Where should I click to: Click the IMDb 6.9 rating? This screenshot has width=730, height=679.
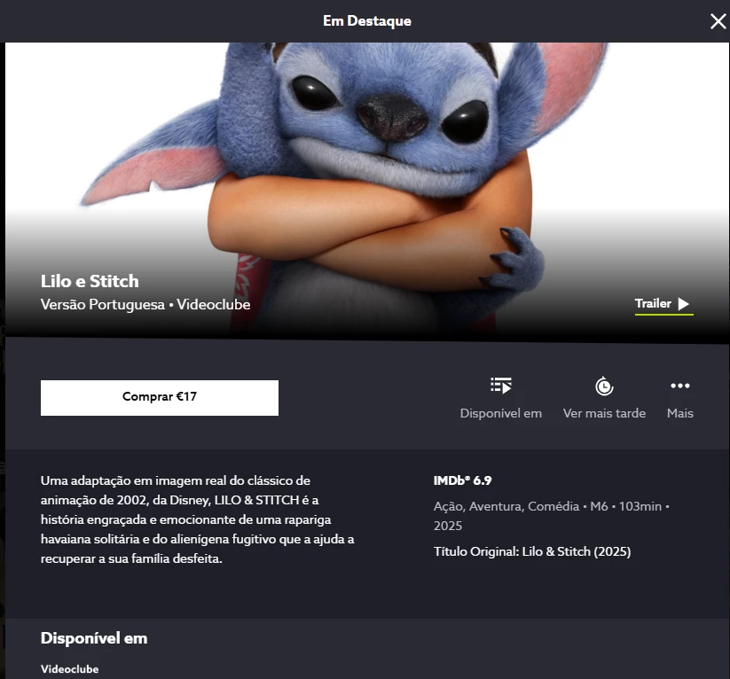click(x=462, y=480)
